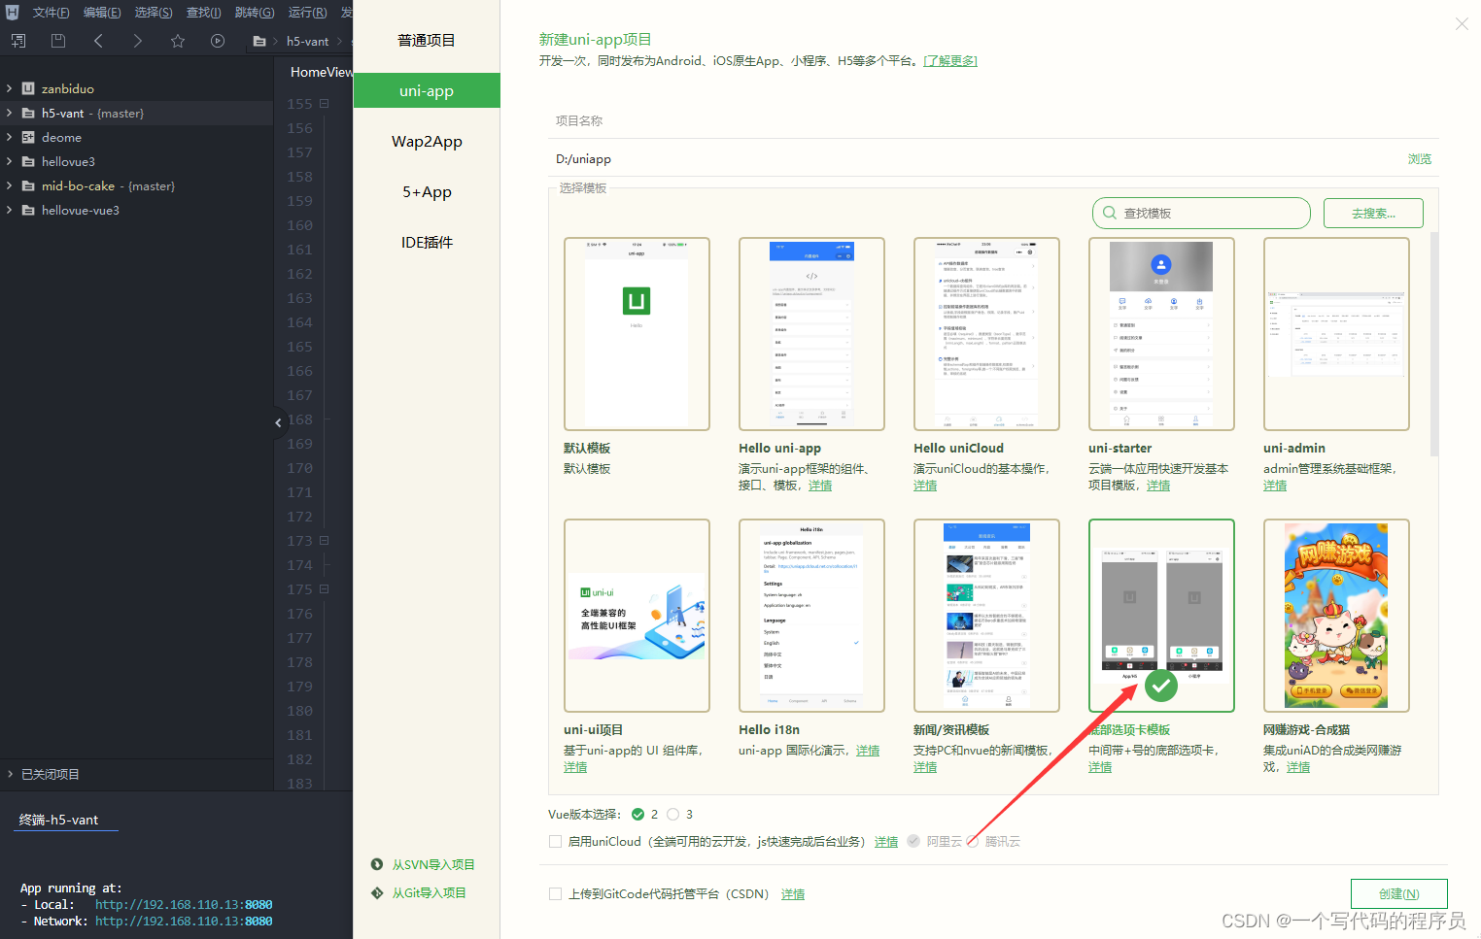Select Vue version 2 radio button
1481x939 pixels.
(637, 814)
